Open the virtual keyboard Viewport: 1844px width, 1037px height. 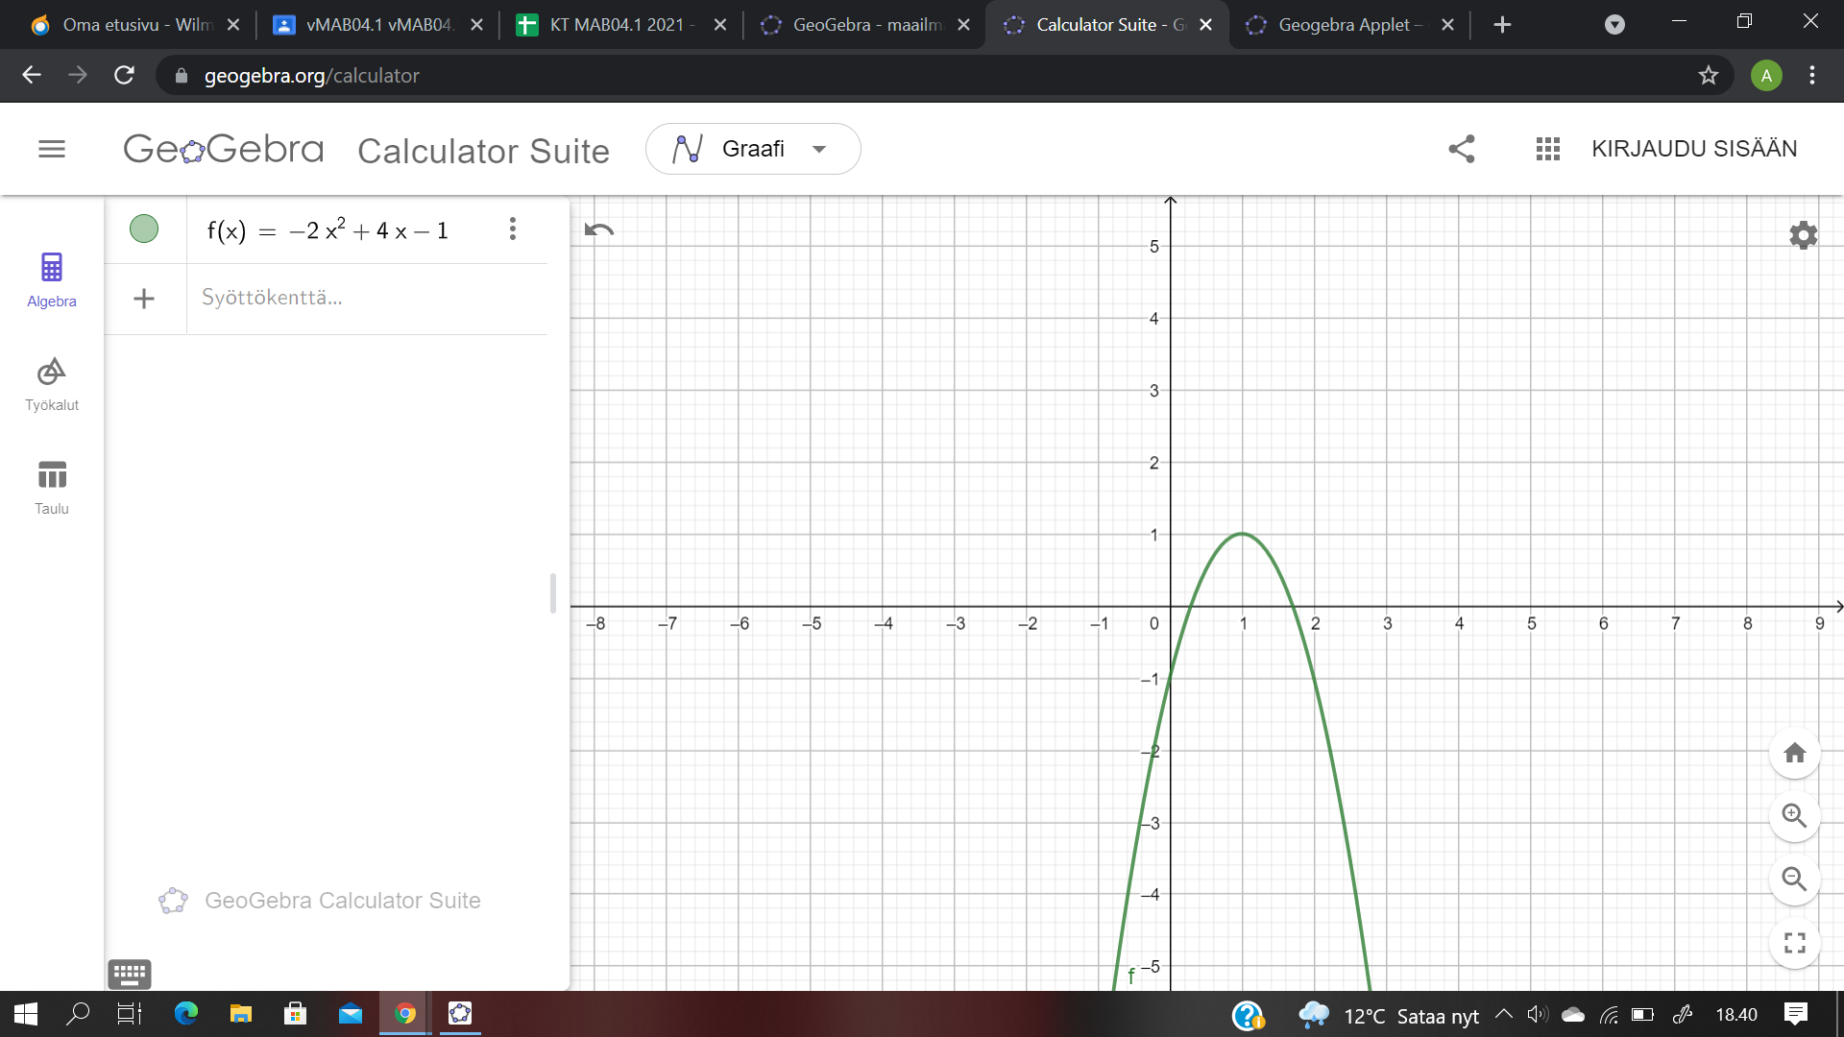pyautogui.click(x=130, y=974)
